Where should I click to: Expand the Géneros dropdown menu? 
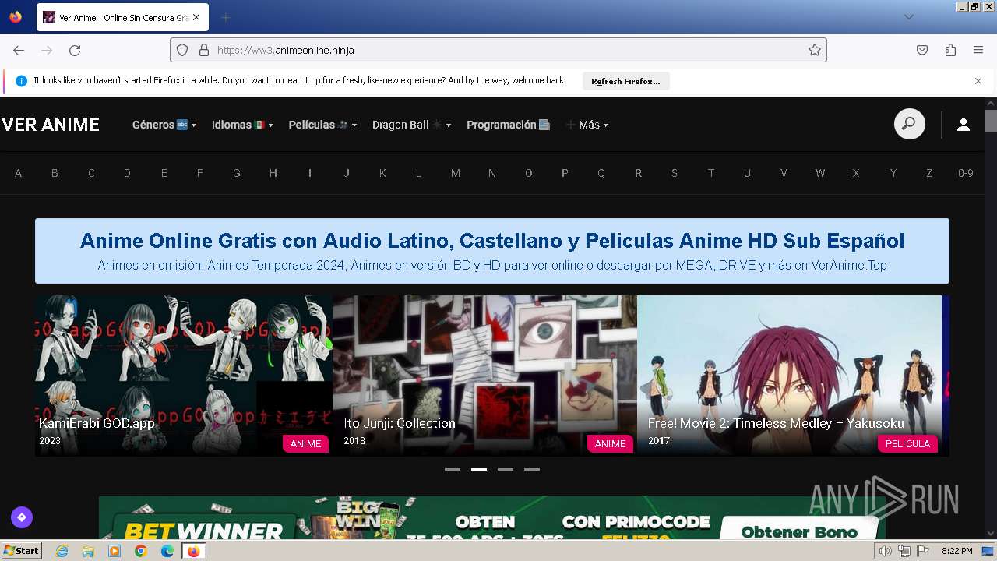point(164,125)
